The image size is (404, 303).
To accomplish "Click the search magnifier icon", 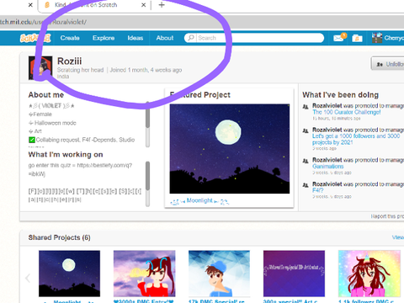I will [191, 38].
